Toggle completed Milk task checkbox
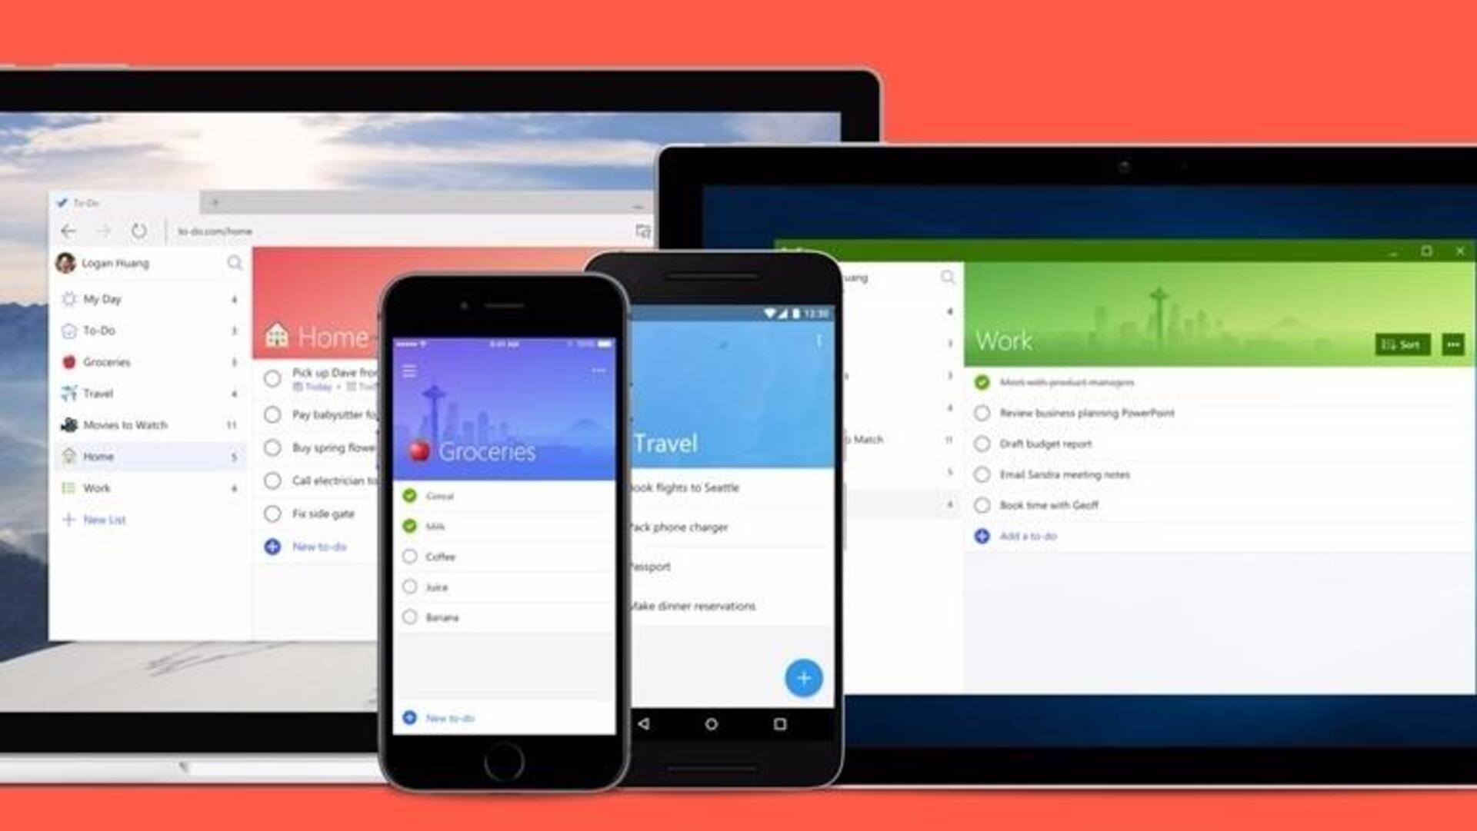Viewport: 1477px width, 831px height. point(411,526)
